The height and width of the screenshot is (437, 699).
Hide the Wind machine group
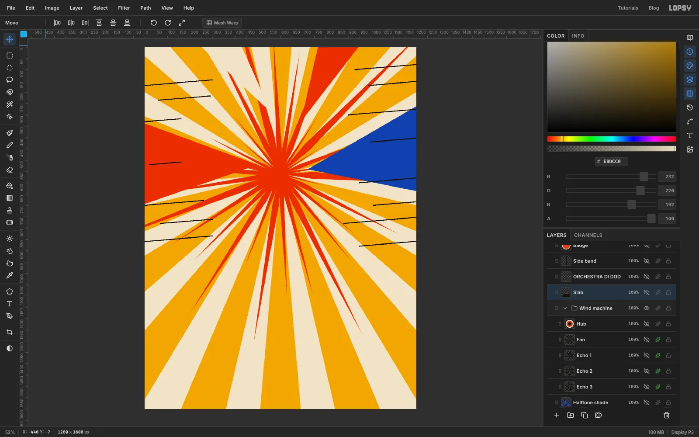[x=647, y=308]
